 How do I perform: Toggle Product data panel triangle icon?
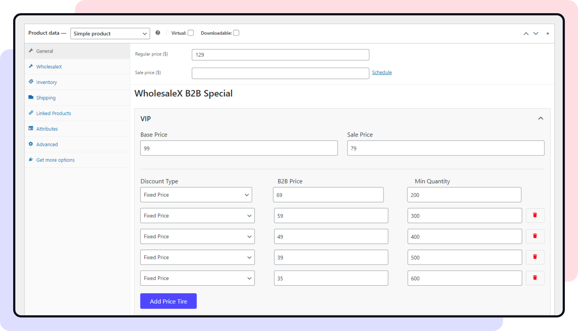(547, 34)
